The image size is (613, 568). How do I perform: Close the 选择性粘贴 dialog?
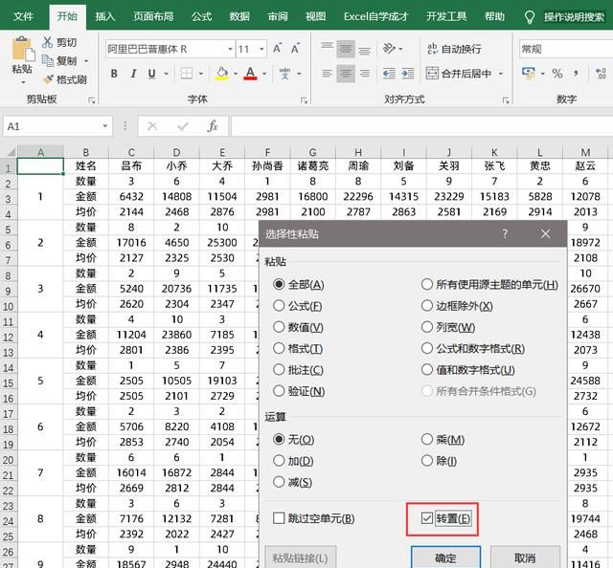click(545, 234)
